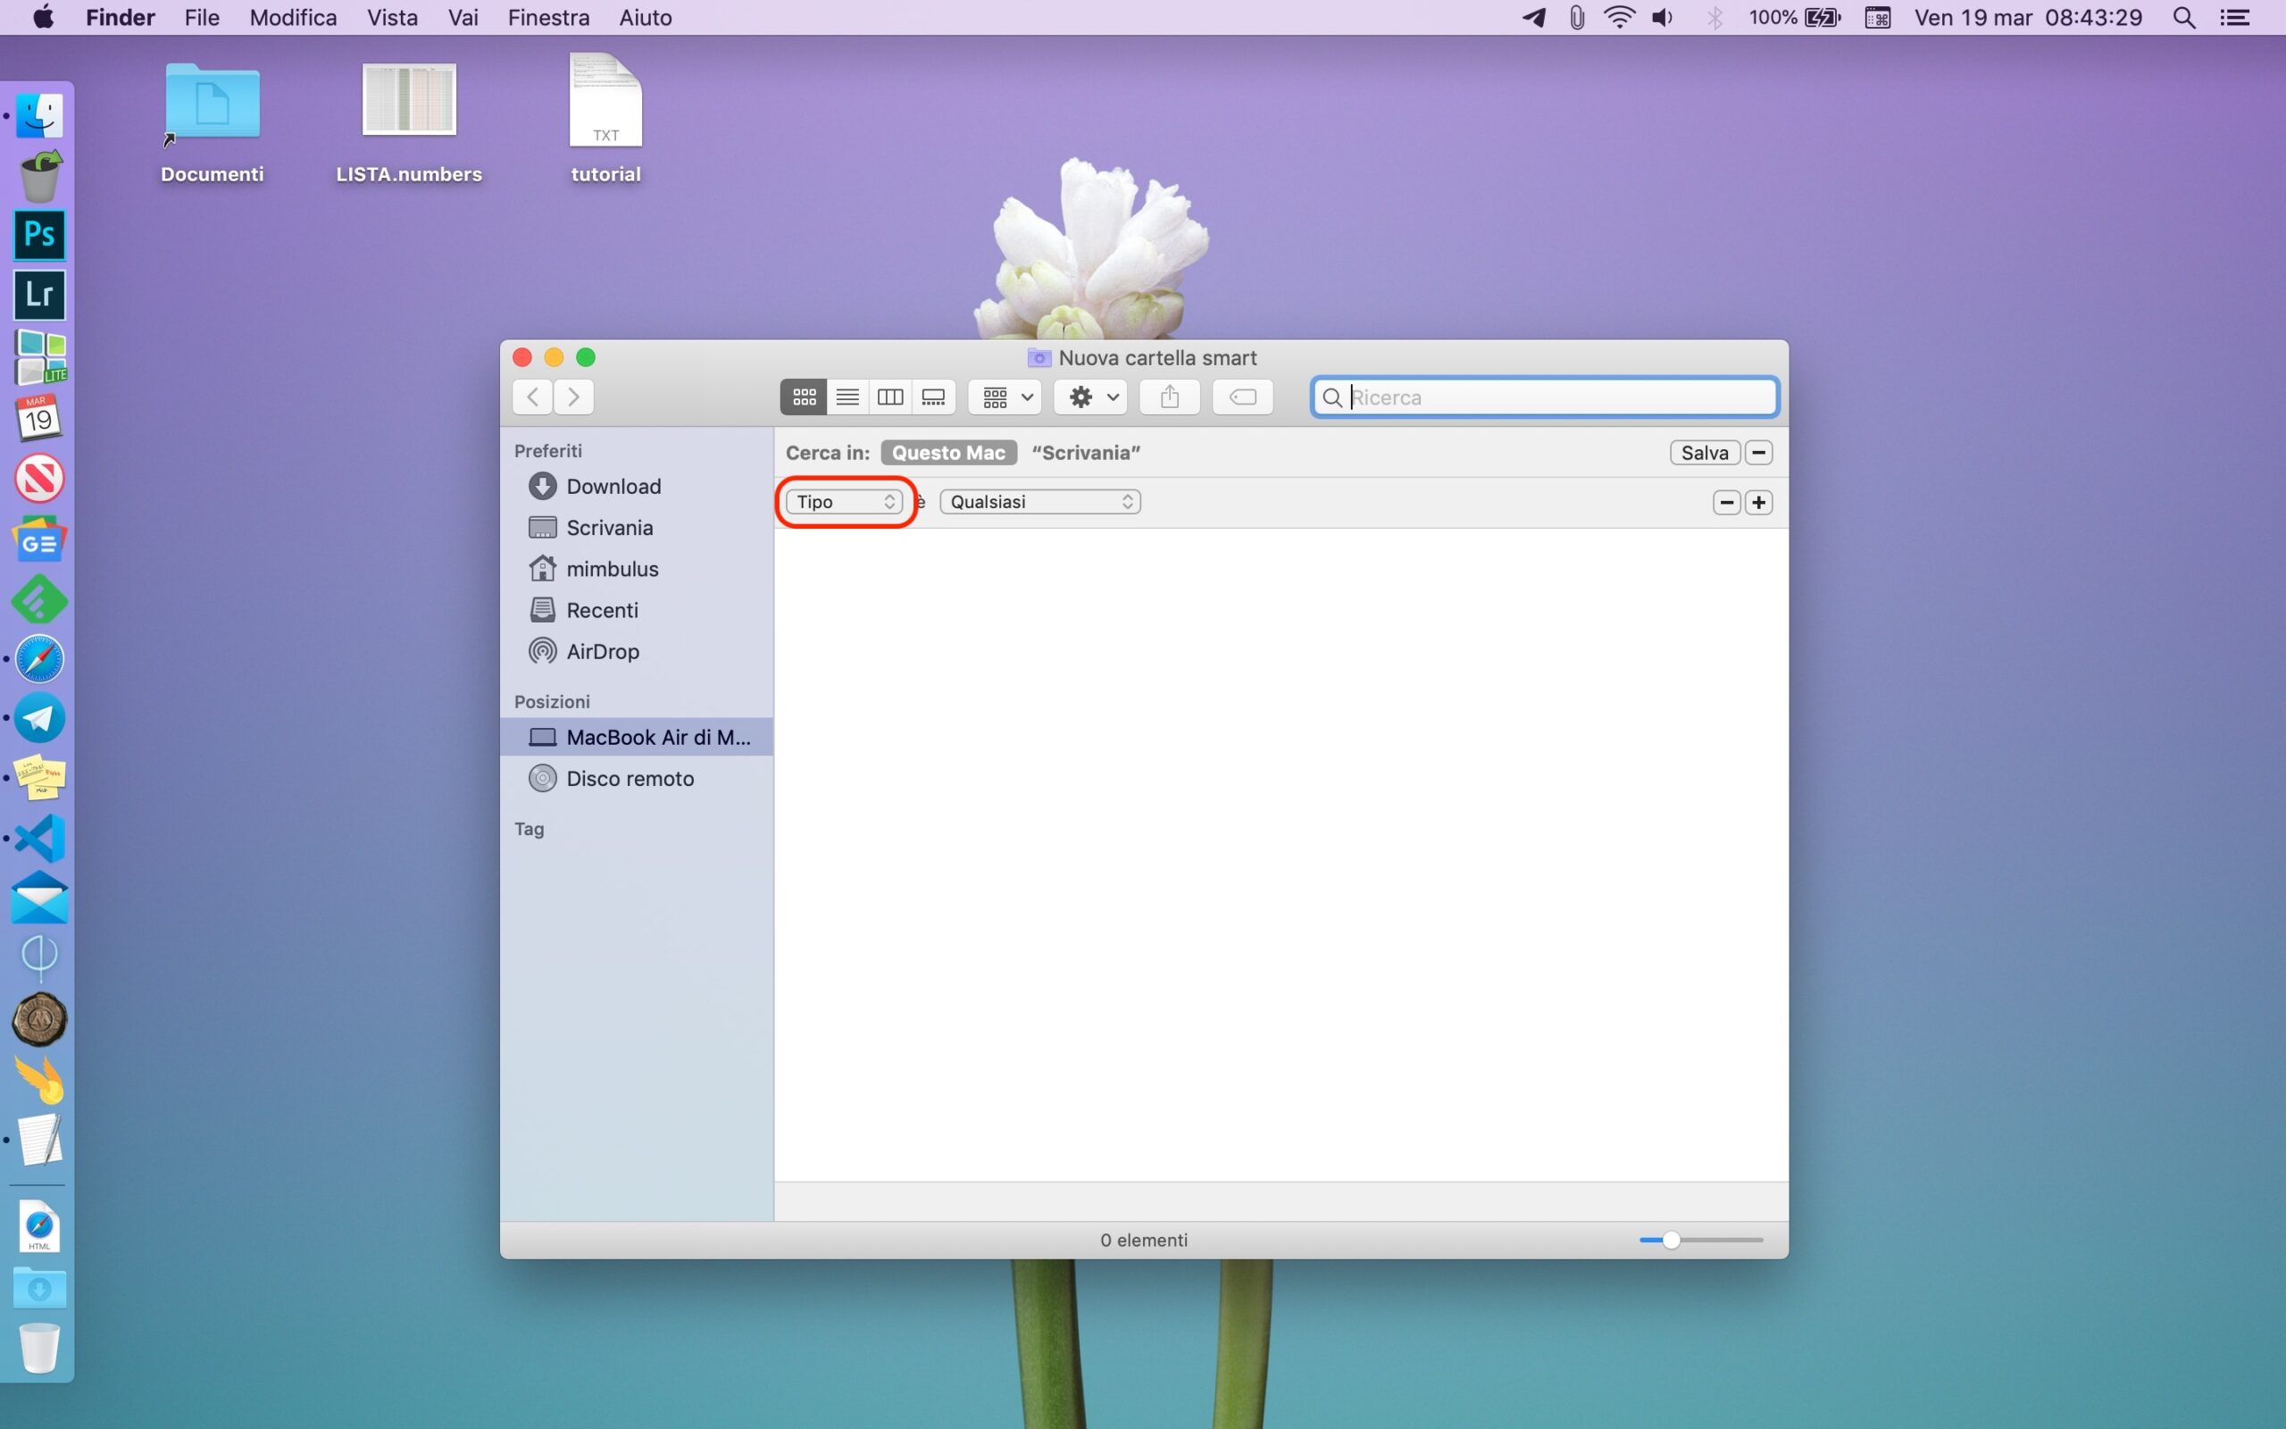Open the Qualsiasi value dropdown

(x=1040, y=502)
